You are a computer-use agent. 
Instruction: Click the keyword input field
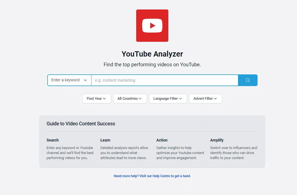pyautogui.click(x=164, y=80)
